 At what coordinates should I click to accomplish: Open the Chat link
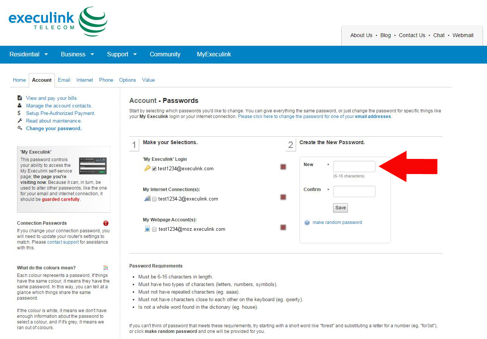439,35
